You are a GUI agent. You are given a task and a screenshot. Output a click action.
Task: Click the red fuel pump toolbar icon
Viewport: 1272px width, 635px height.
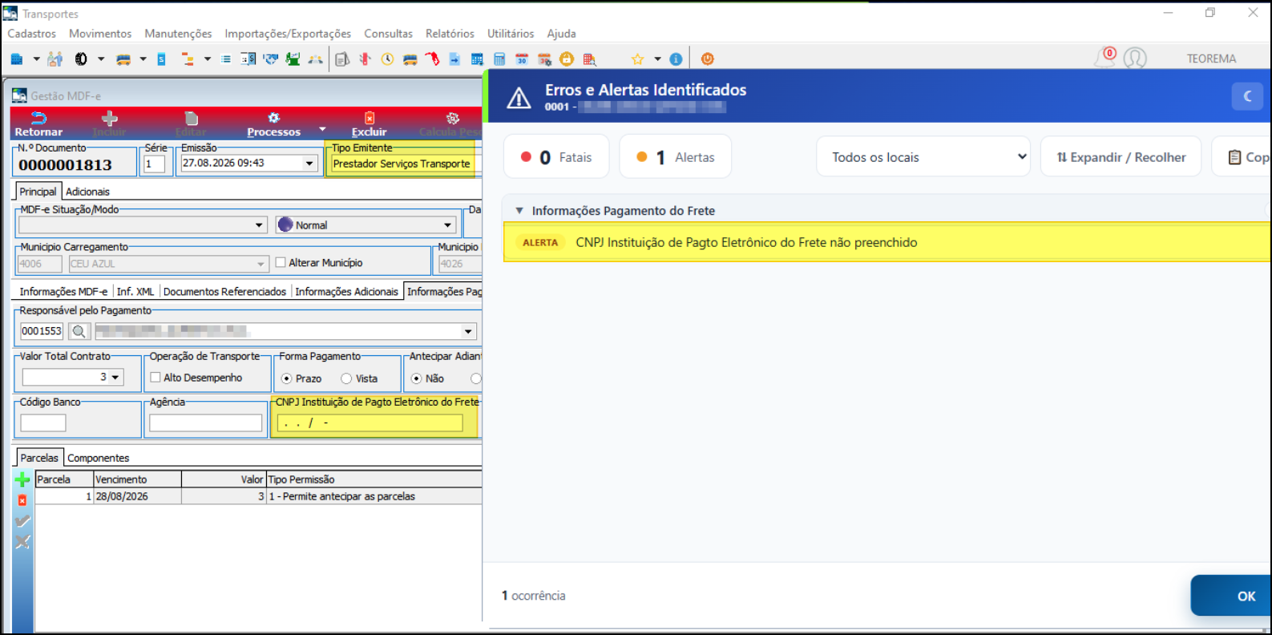coord(433,59)
